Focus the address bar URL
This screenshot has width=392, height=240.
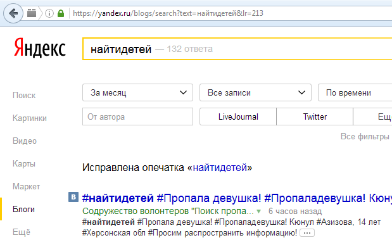[168, 13]
